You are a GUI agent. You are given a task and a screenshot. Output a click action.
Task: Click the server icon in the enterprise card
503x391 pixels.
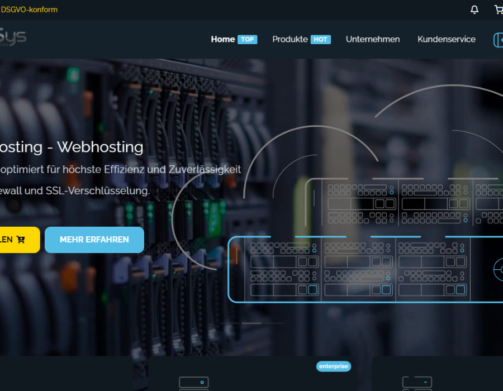[x=194, y=383]
